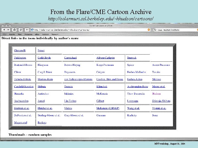Viewport: 198px width, 148px height.
Task: Open the Shimojo-Shibata link
Action: click(161, 101)
